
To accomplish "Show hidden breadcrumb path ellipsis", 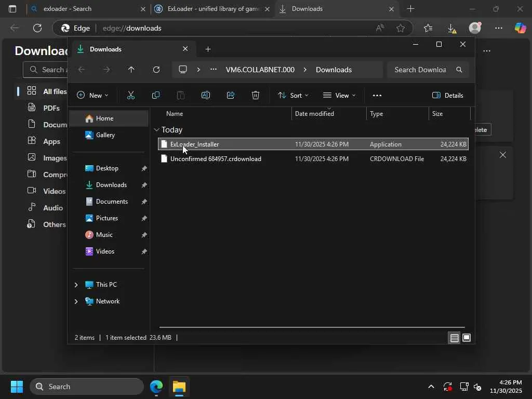I will coord(213,69).
